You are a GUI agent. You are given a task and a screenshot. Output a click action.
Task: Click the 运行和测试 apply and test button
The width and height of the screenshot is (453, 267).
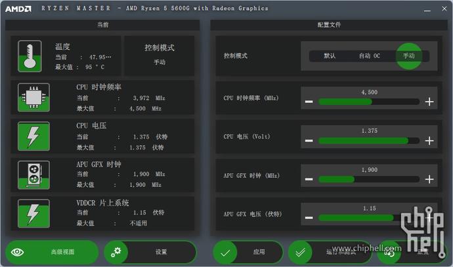[x=330, y=252]
